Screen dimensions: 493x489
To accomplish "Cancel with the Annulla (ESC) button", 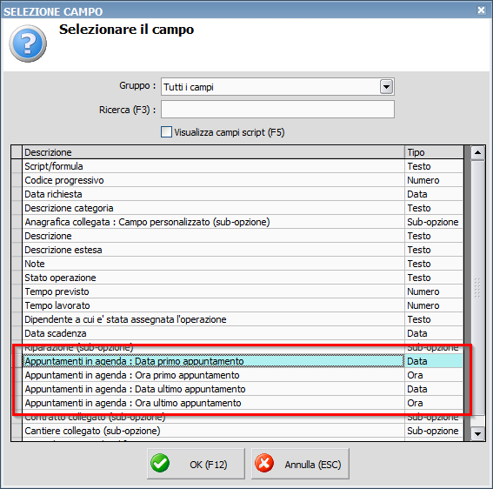I will click(300, 464).
